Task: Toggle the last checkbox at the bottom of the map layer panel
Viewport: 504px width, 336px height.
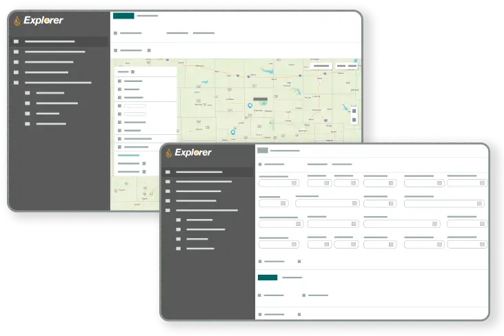Action: (143, 171)
